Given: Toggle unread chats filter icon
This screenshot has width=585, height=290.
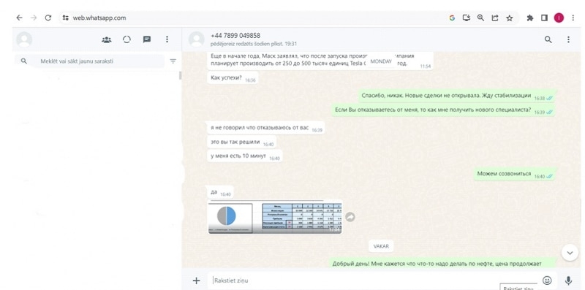Looking at the screenshot, I should click(x=173, y=61).
